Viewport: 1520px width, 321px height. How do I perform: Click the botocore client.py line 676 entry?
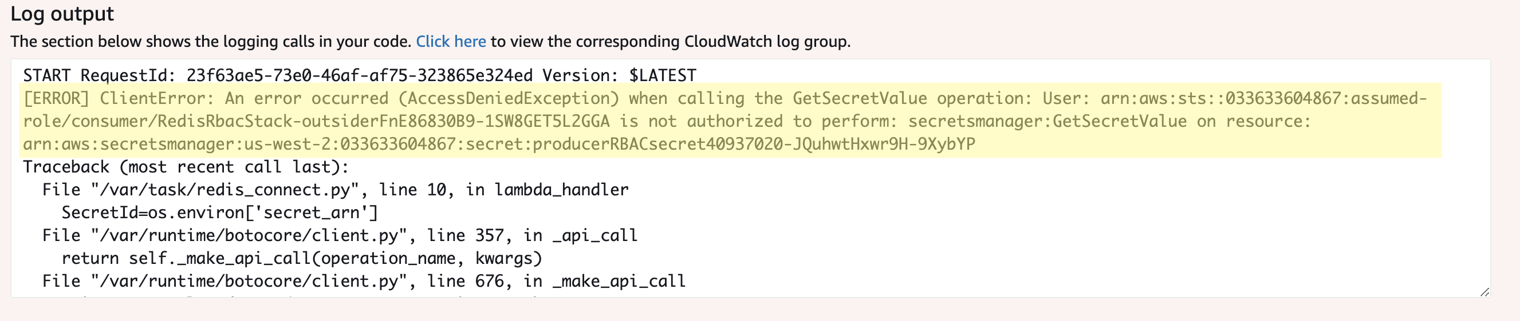(x=364, y=281)
